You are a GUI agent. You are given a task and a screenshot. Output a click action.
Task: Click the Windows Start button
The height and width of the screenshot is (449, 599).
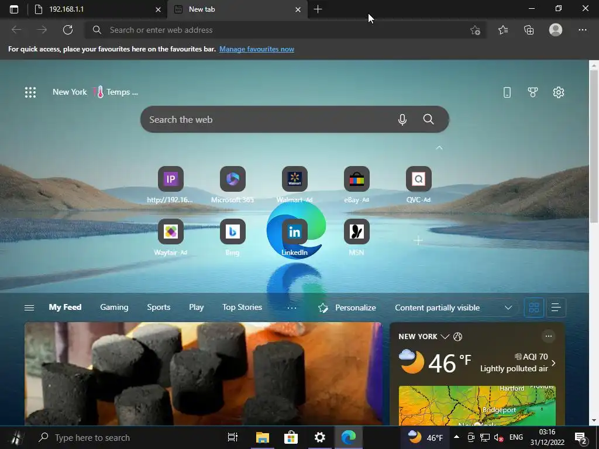16,437
